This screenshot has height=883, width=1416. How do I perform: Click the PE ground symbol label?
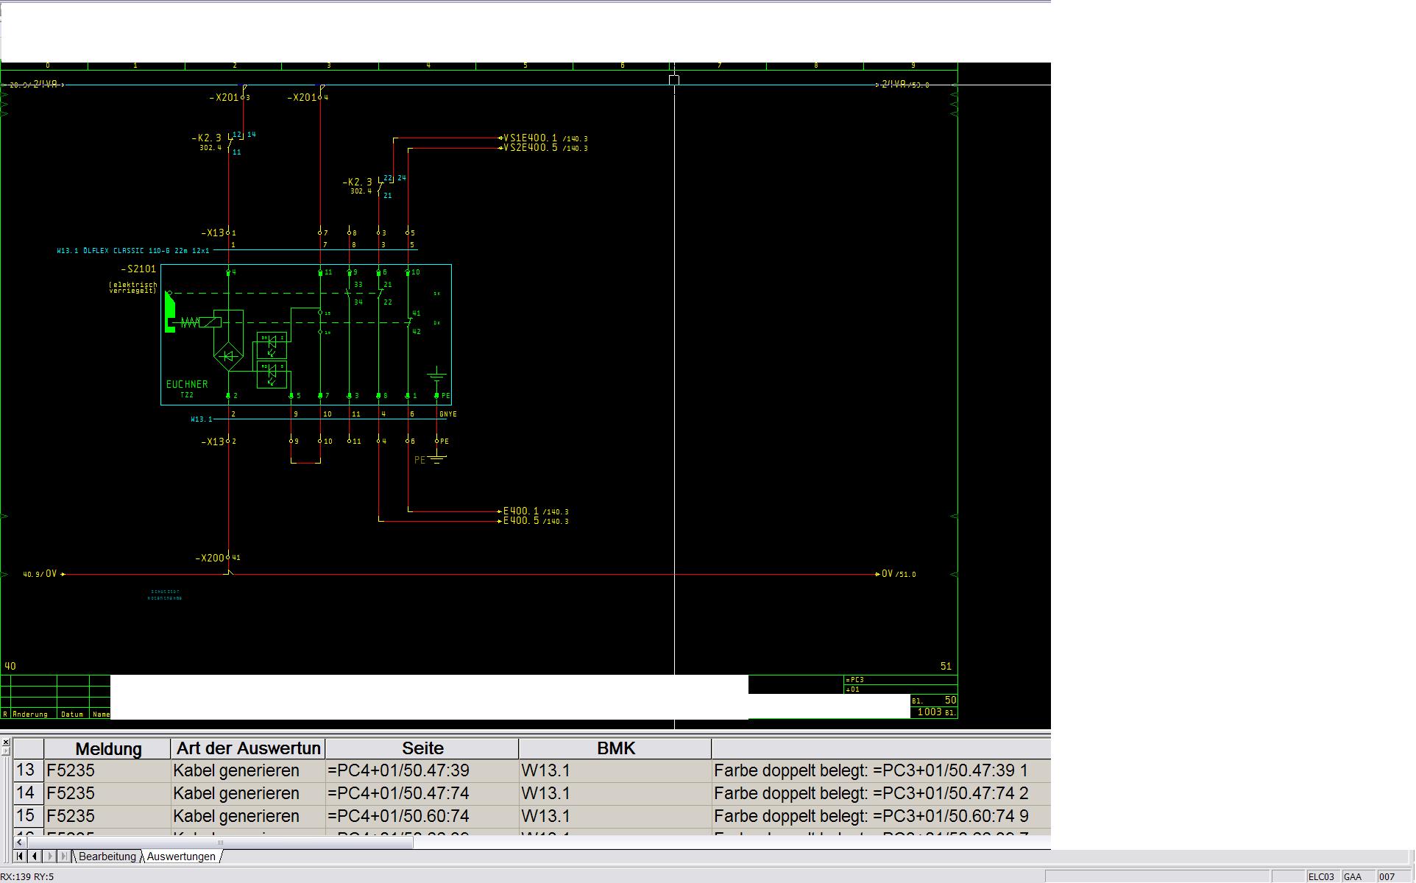tap(420, 460)
